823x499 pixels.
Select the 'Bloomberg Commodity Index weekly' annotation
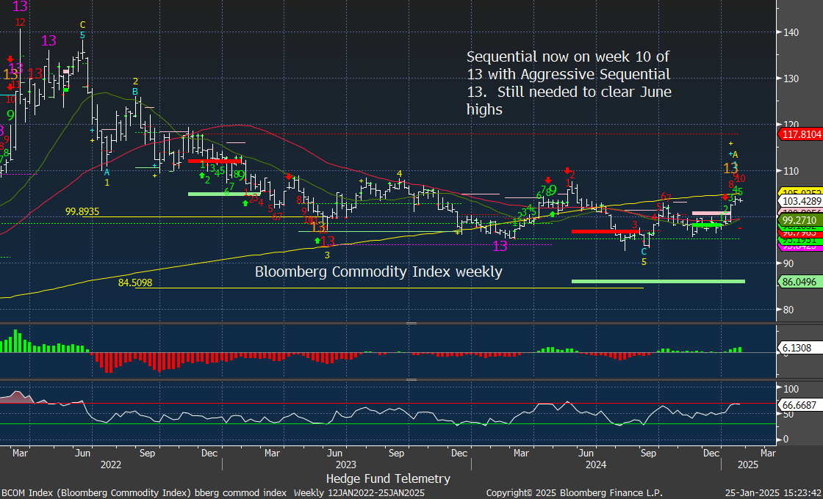click(x=378, y=272)
